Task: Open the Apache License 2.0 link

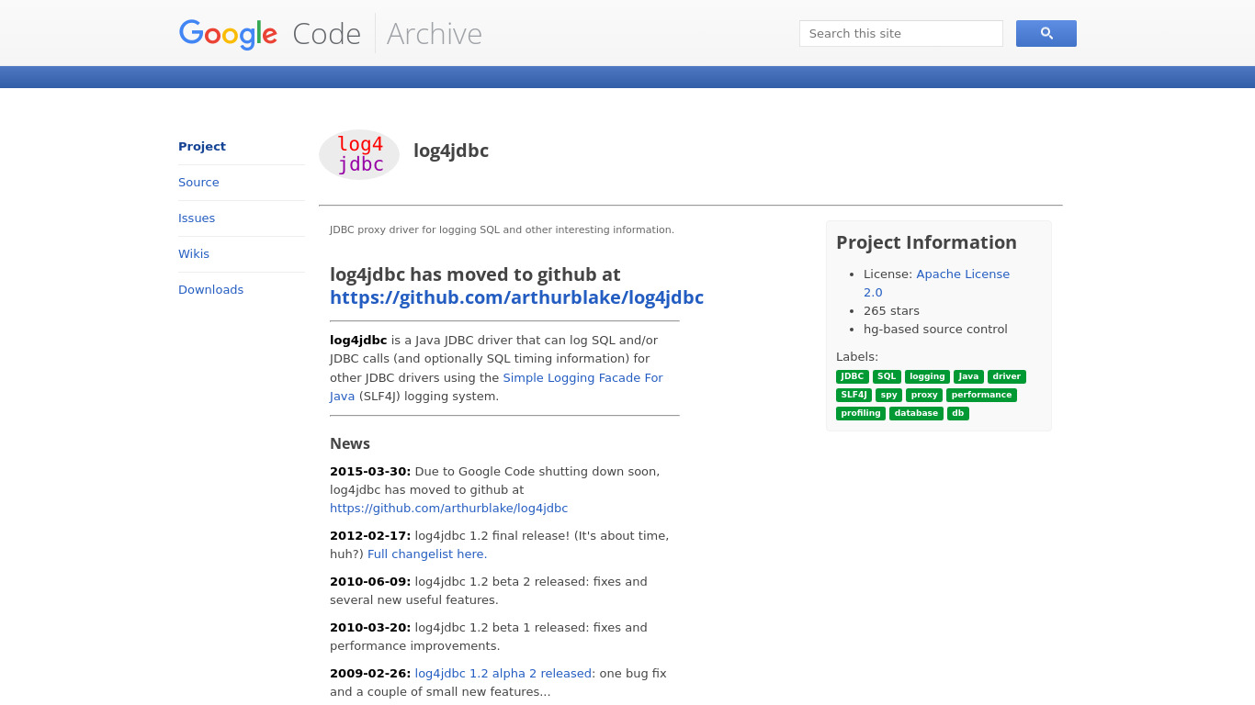Action: coord(936,283)
